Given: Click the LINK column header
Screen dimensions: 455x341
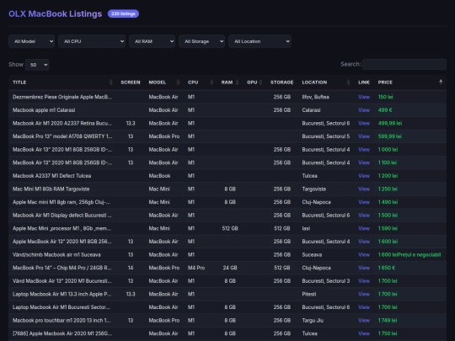Looking at the screenshot, I should tap(364, 83).
